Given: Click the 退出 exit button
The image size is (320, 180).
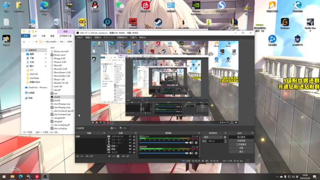Looking at the screenshot, I should [241, 152].
